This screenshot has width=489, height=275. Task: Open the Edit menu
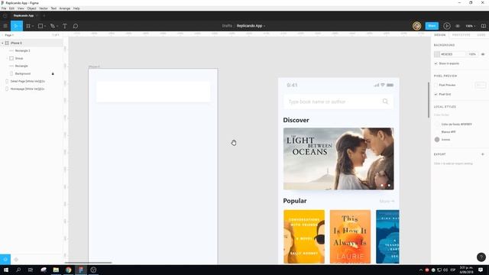tap(11, 8)
